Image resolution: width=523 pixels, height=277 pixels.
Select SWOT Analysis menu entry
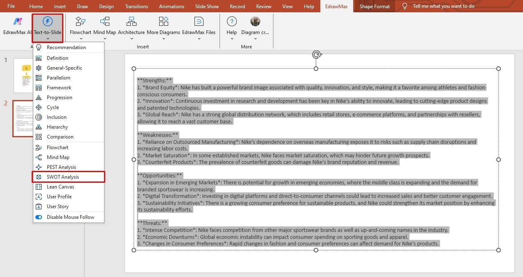69,177
